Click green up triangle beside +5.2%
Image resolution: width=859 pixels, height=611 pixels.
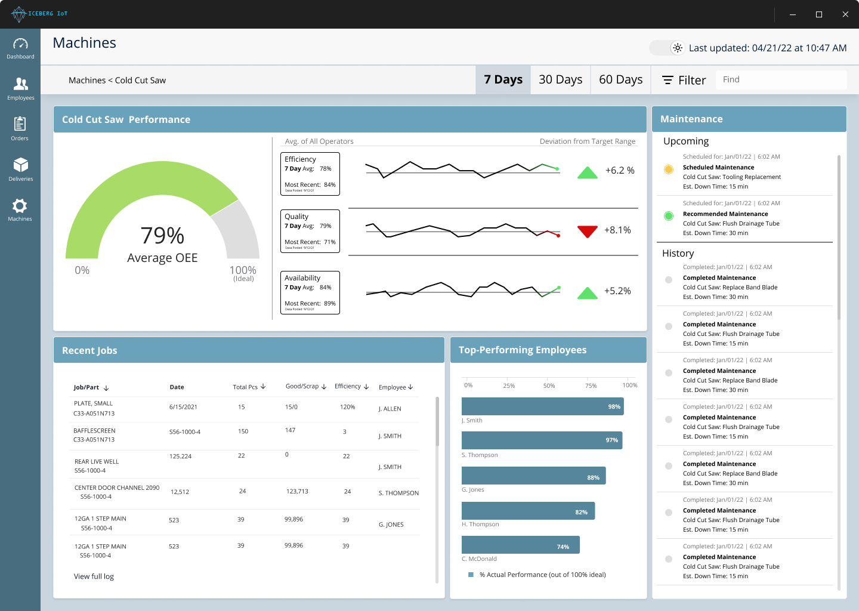[x=588, y=293]
